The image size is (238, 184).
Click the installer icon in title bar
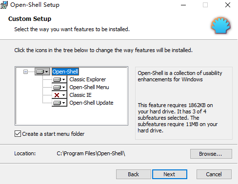pos(4,5)
